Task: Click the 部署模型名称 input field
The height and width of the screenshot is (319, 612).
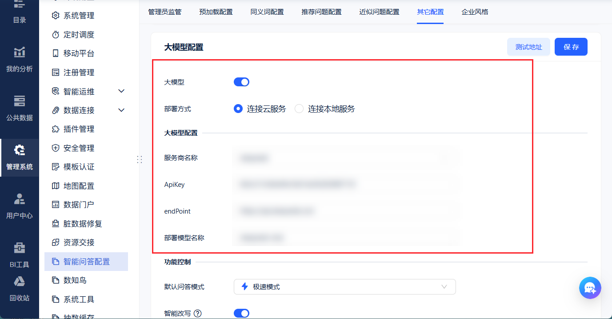Action: (345, 238)
